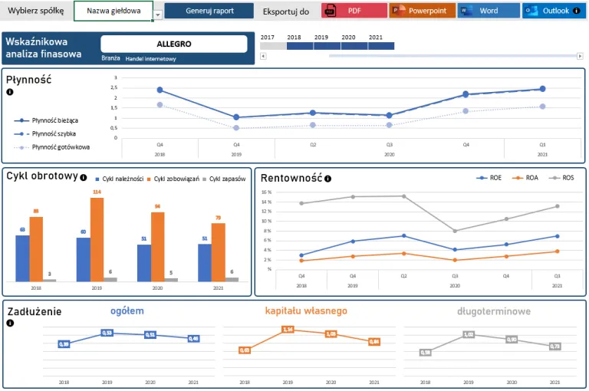Click the PDF export icon
Image resolution: width=589 pixels, height=391 pixels.
[x=330, y=11]
